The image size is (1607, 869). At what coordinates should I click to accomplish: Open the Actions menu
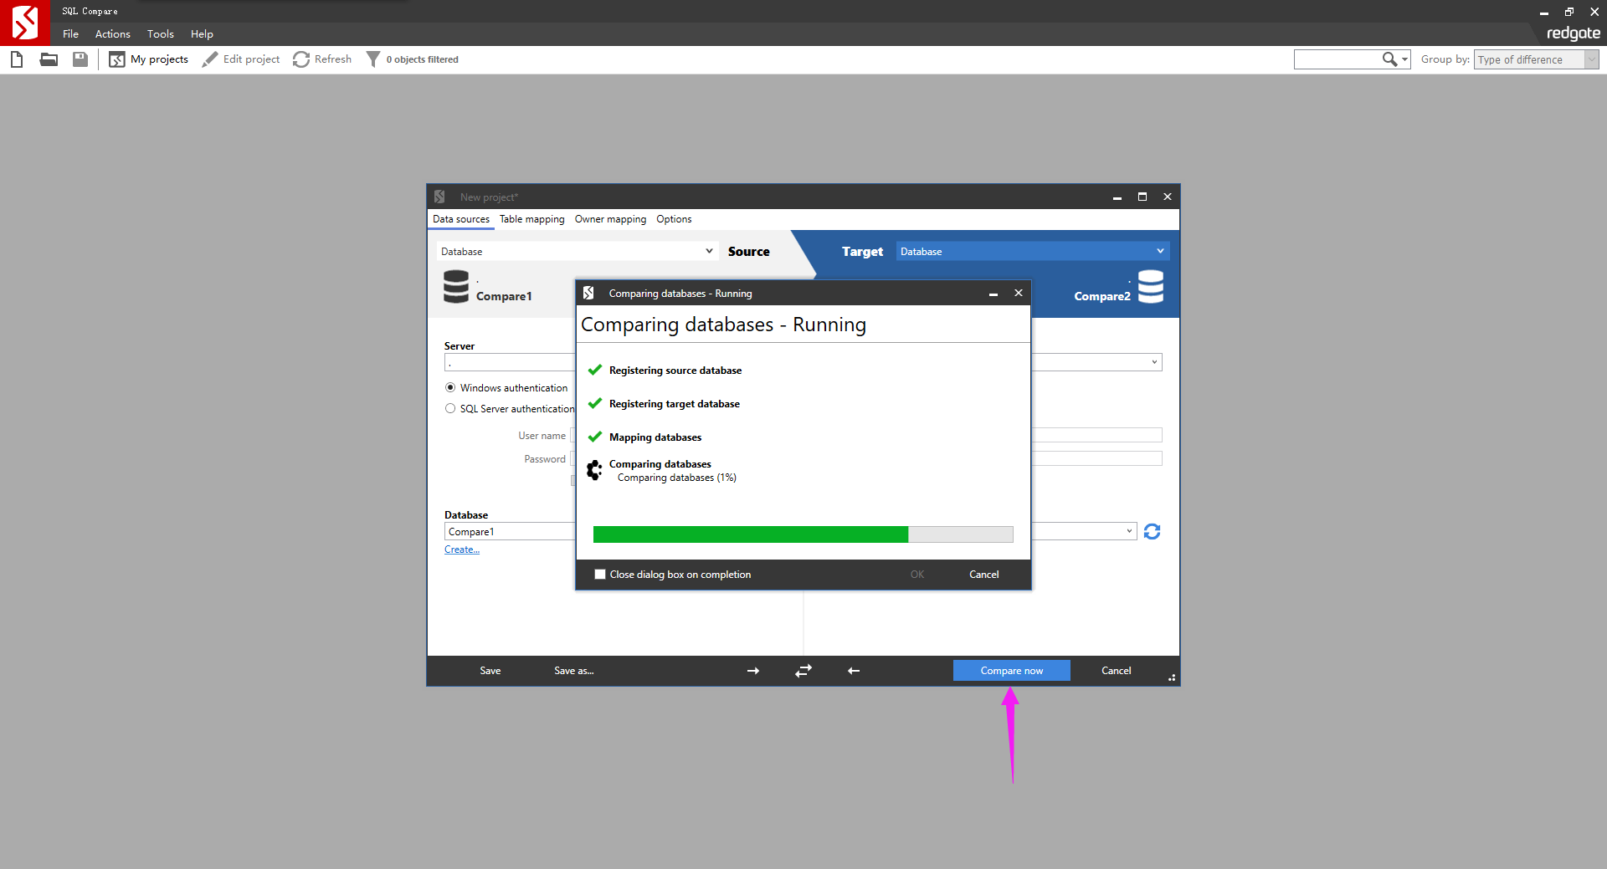[x=113, y=34]
